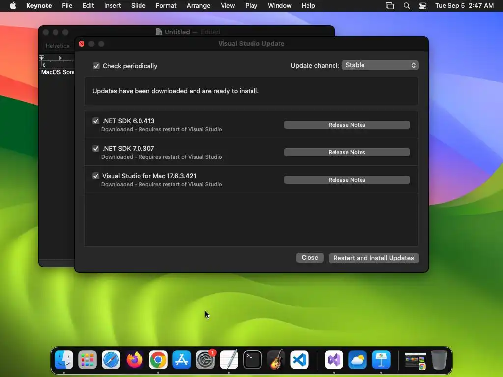Click Restart and Install Updates
The image size is (503, 377).
(x=374, y=258)
